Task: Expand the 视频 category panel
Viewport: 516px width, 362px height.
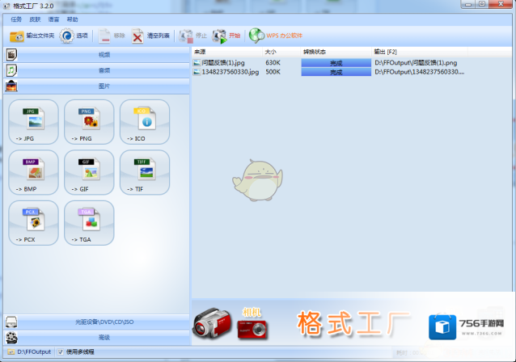Action: coord(104,55)
